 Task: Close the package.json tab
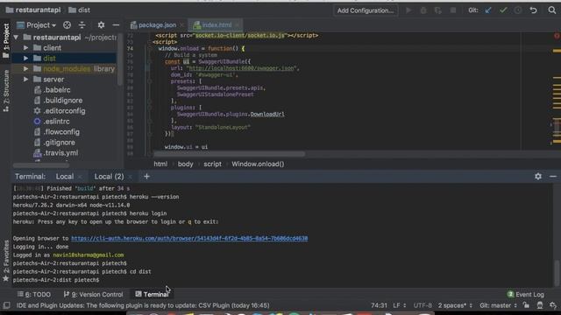coord(182,25)
